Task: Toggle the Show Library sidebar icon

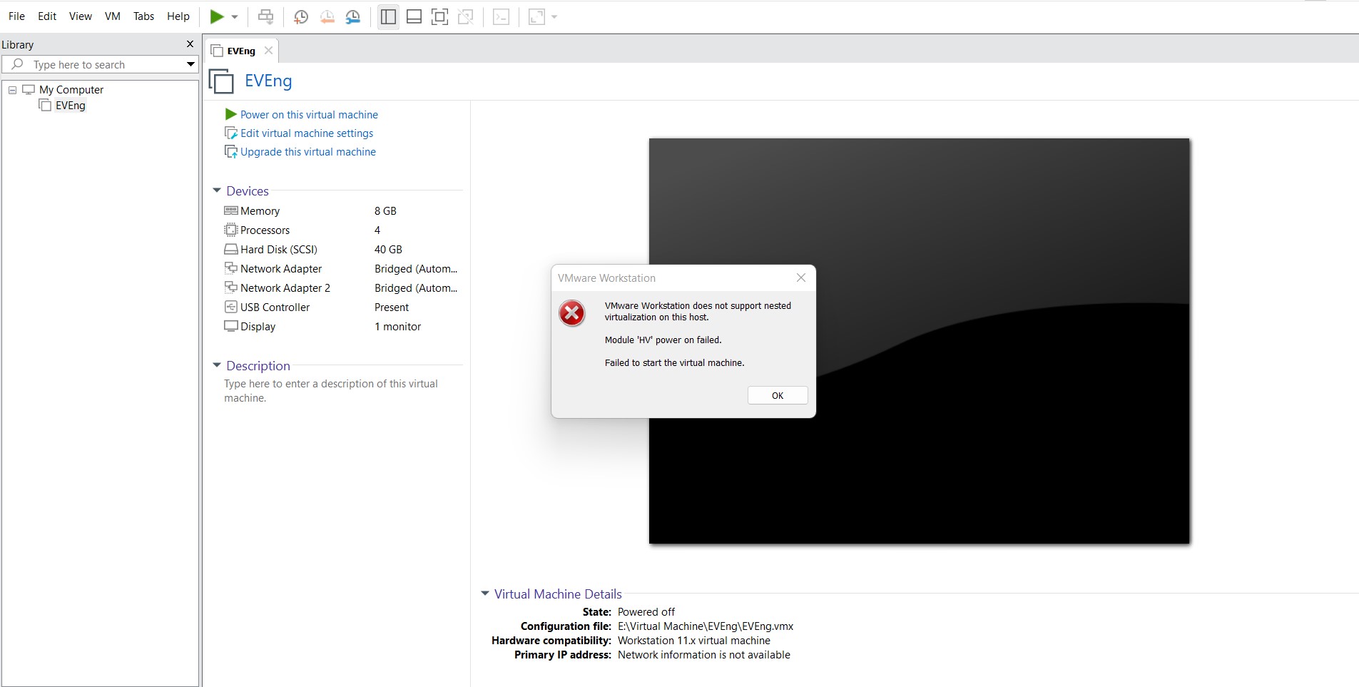Action: pos(388,17)
